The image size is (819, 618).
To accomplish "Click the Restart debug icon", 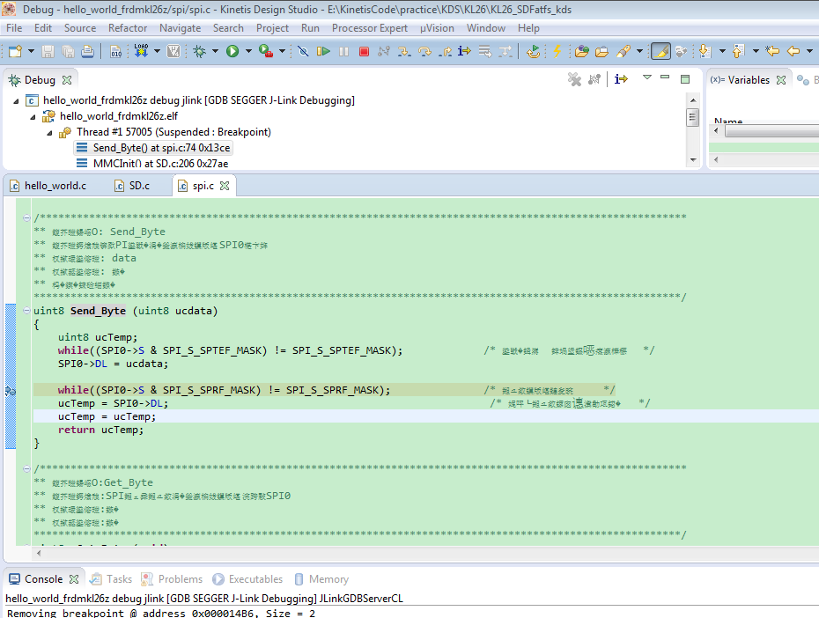I will pyautogui.click(x=534, y=51).
